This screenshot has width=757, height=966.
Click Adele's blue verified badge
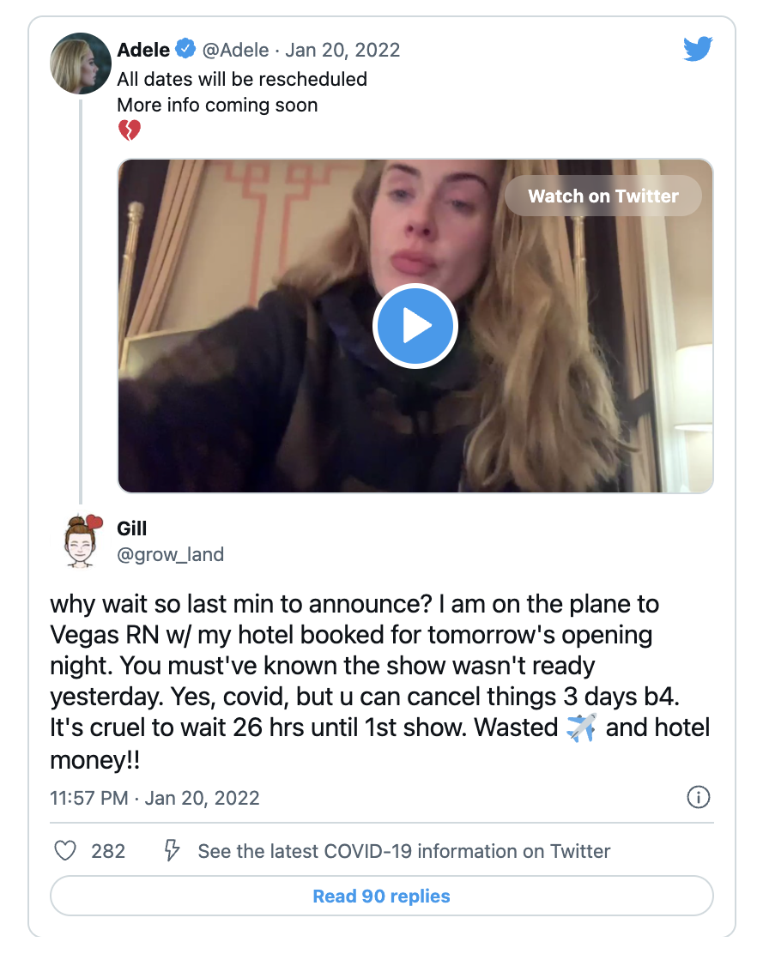tap(185, 50)
